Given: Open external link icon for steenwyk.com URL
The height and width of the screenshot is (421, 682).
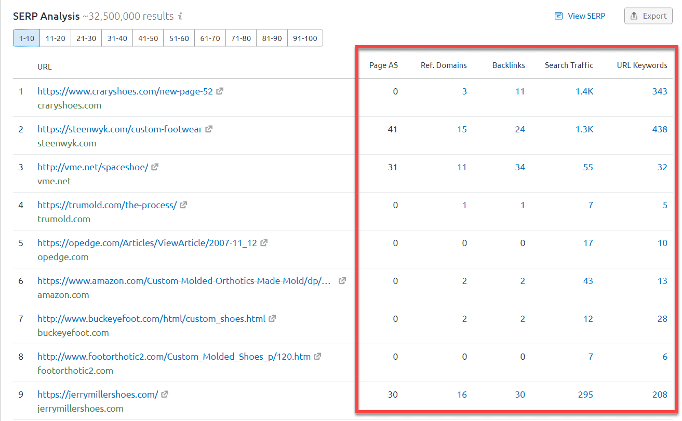Looking at the screenshot, I should [209, 129].
